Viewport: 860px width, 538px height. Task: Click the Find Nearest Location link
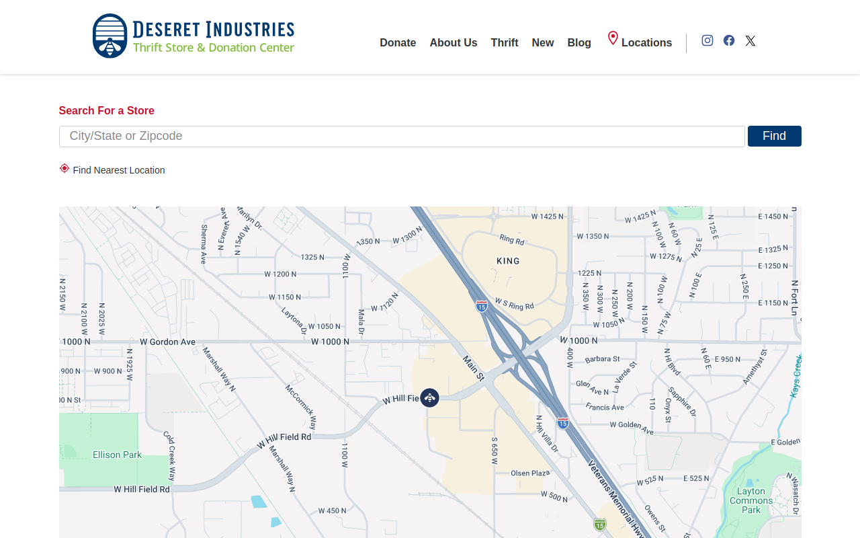click(x=119, y=170)
